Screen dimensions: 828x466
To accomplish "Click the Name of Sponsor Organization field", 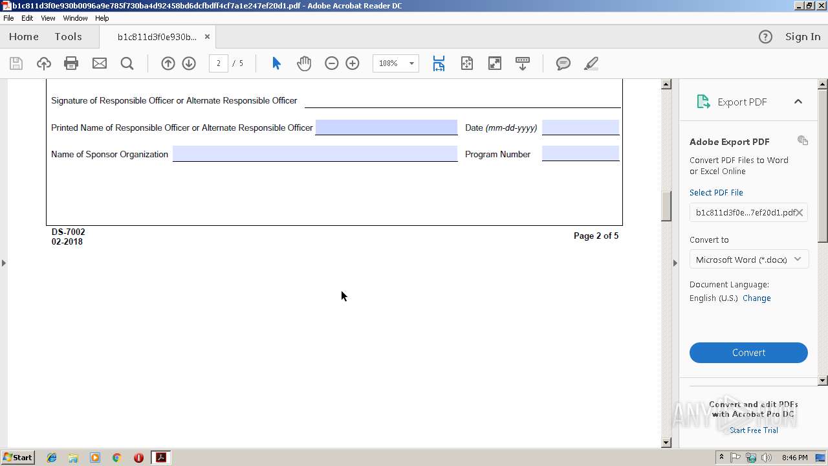I will (x=315, y=153).
